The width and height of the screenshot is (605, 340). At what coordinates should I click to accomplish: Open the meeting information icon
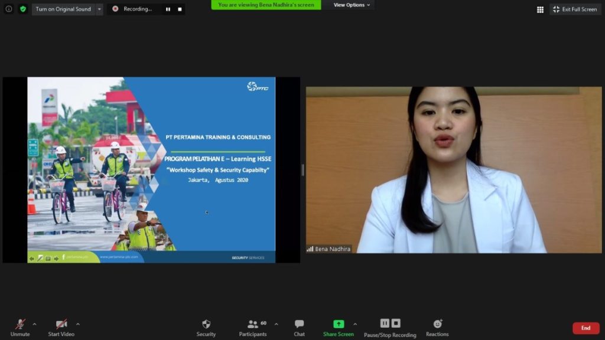click(x=8, y=9)
